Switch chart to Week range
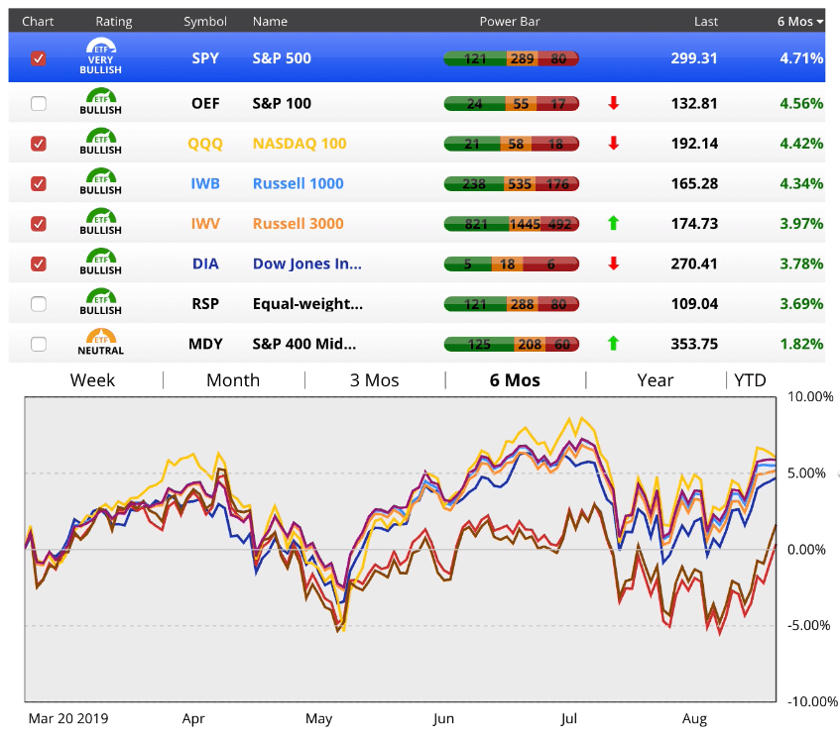Viewport: 840px width, 737px height. point(92,380)
